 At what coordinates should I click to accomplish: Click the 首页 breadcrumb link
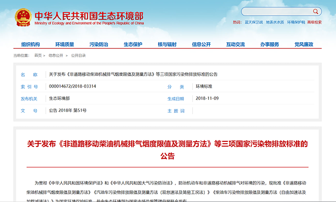pyautogui.click(x=38, y=55)
